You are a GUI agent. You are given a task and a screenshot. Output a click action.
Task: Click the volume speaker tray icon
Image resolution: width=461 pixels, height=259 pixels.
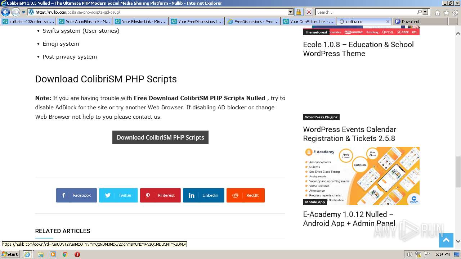pos(409,254)
